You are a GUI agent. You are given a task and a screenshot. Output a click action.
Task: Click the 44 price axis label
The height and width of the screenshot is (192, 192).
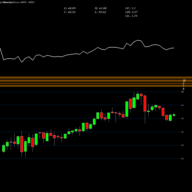point(182,105)
